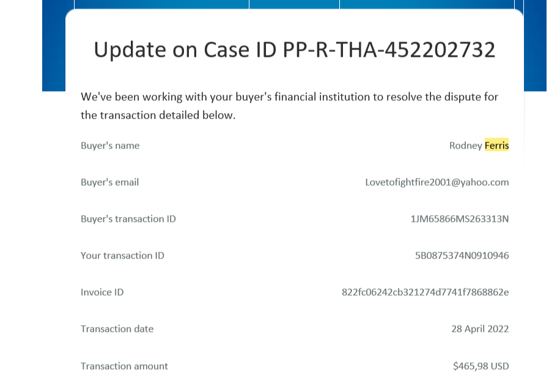Click the 'Invoice ID' label

[x=102, y=292]
